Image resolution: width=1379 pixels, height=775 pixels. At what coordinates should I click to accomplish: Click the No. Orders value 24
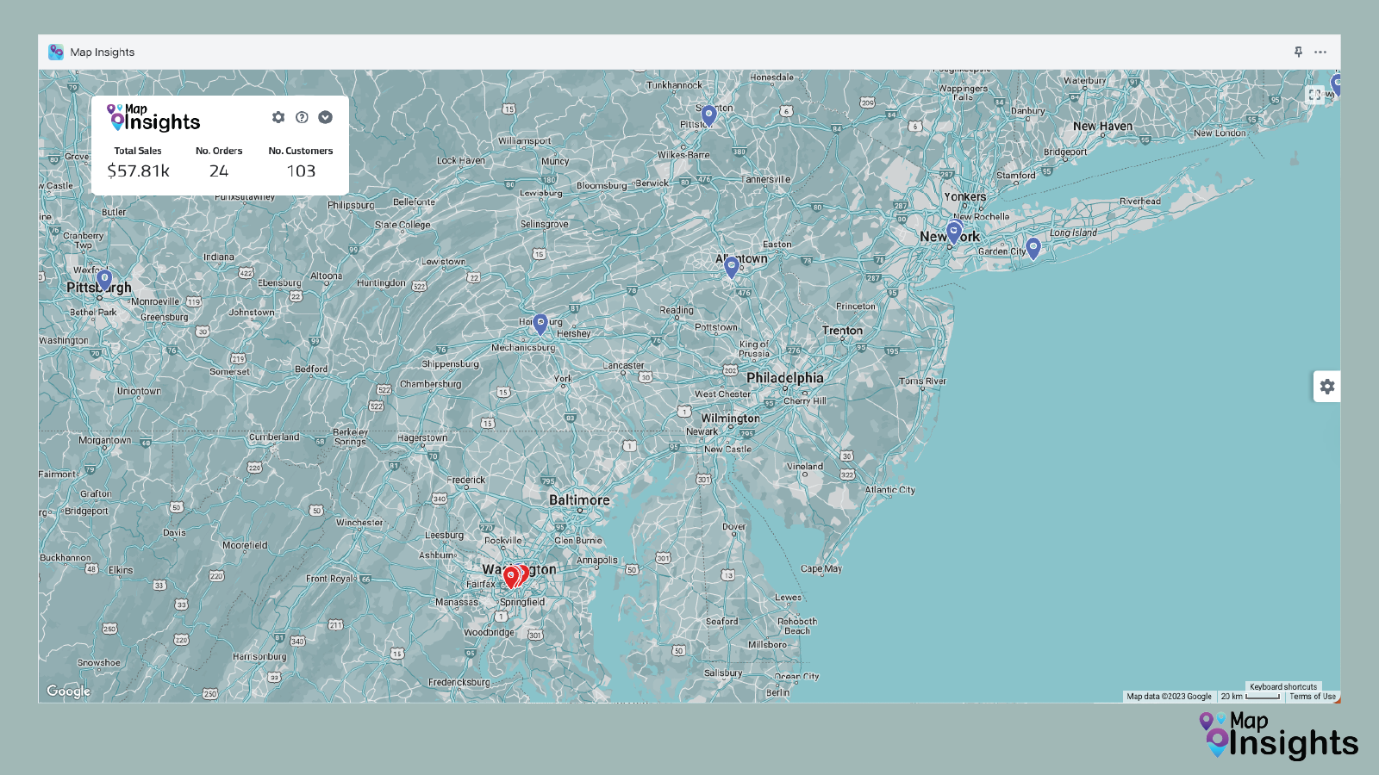click(x=219, y=170)
